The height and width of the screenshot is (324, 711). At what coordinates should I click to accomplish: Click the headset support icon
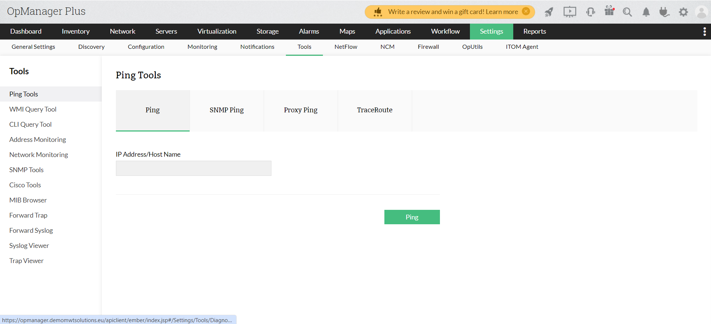click(590, 12)
